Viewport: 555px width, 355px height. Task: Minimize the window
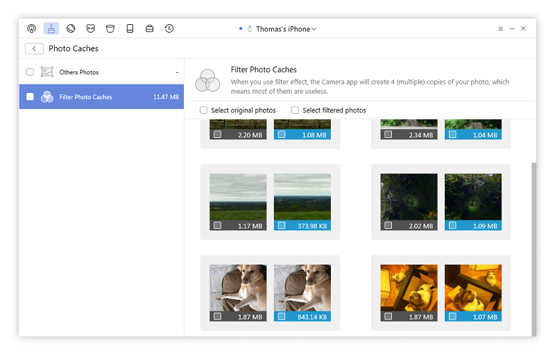click(512, 28)
